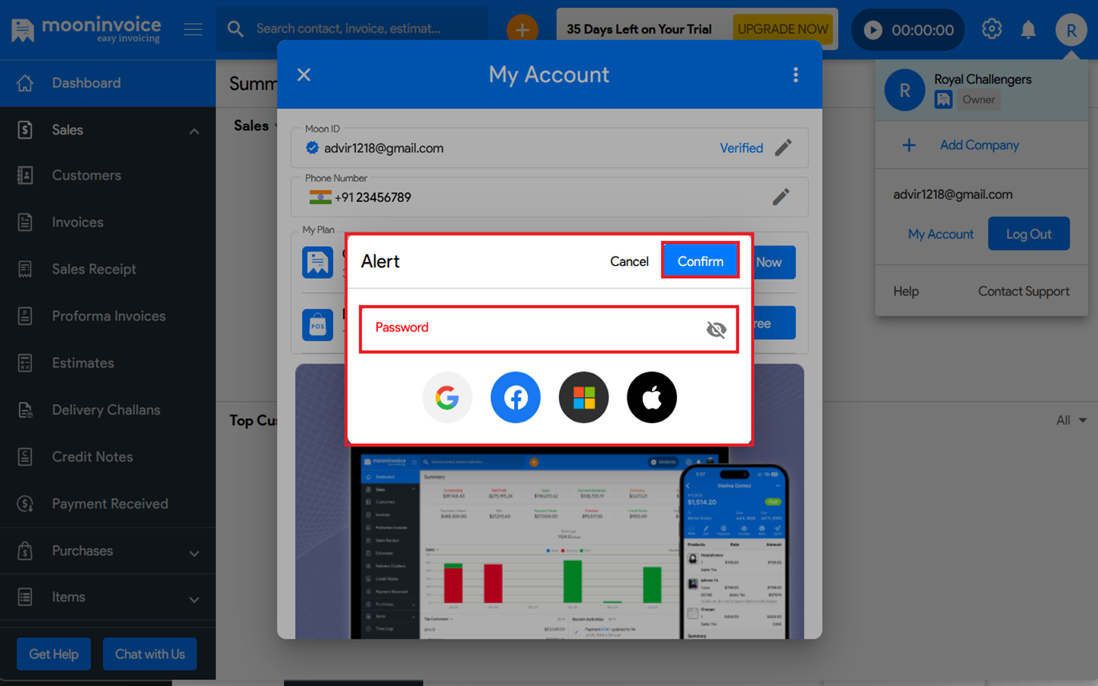Select the Microsoft login icon

pyautogui.click(x=583, y=397)
